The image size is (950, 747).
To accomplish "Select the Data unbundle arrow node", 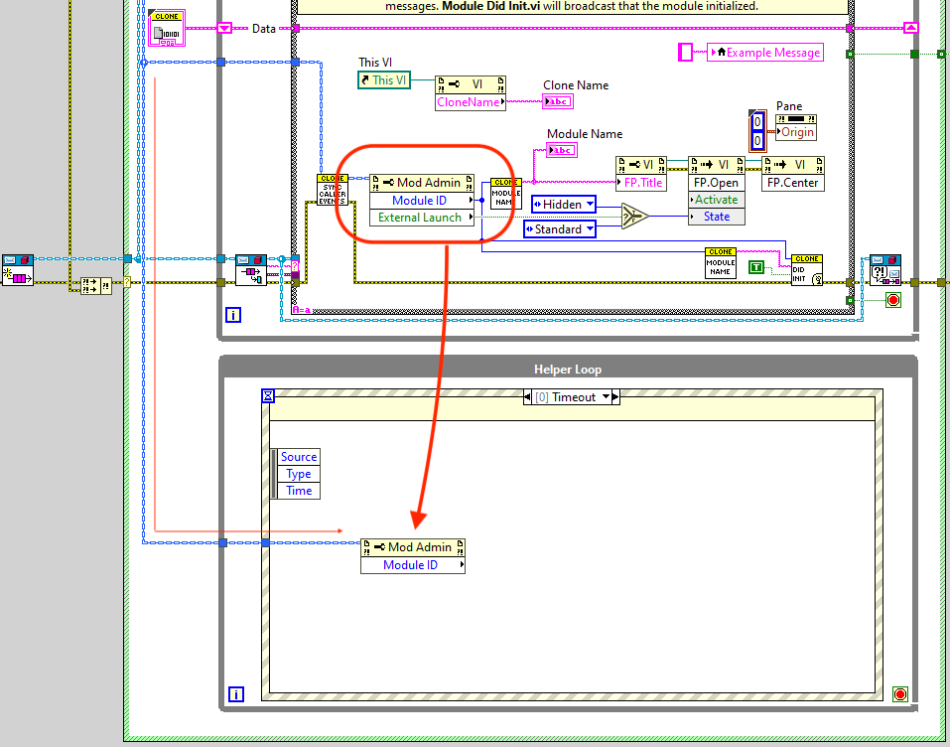I will [x=224, y=28].
